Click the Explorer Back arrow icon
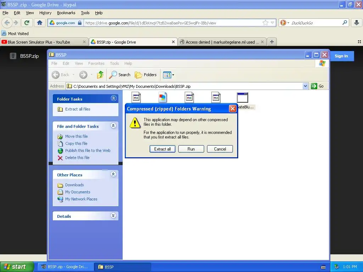Image resolution: width=363 pixels, height=272 pixels. [x=56, y=75]
